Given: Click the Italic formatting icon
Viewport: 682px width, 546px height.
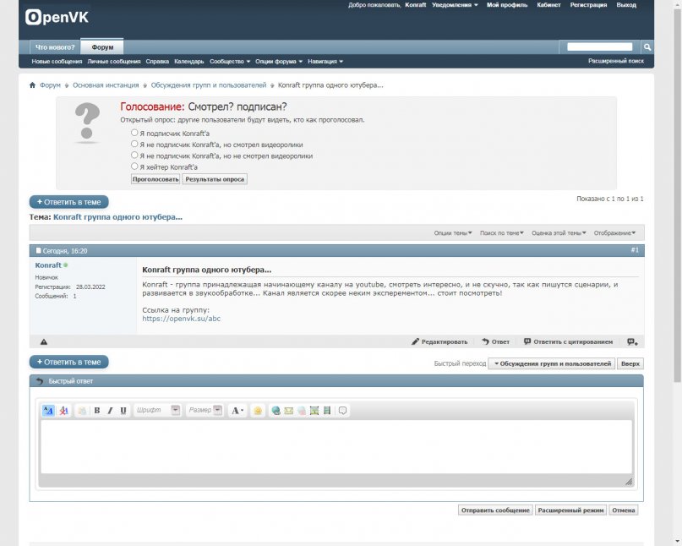Looking at the screenshot, I should pyautogui.click(x=110, y=411).
